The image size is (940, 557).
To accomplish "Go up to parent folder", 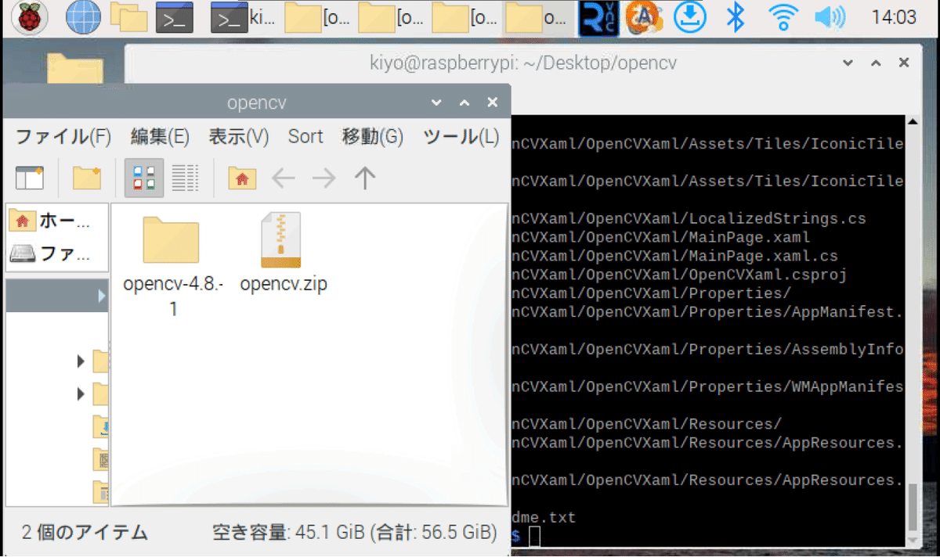I will pos(364,178).
